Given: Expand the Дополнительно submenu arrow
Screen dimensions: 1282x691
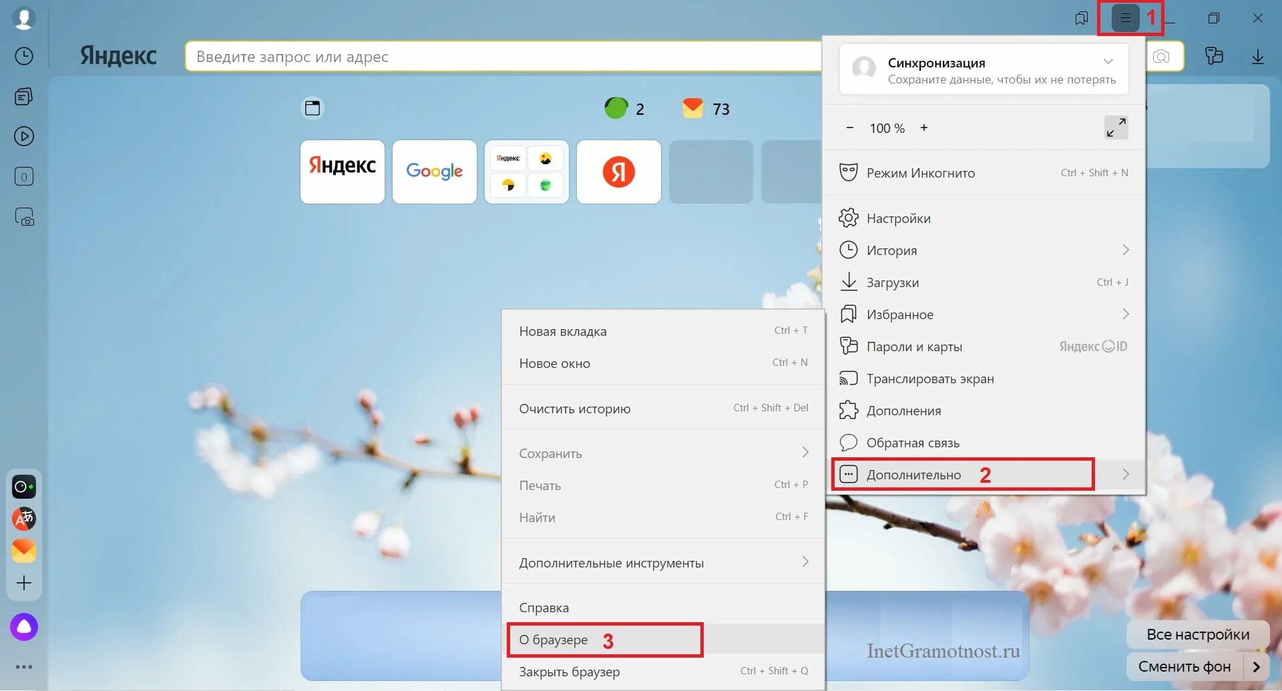Looking at the screenshot, I should click(1126, 474).
